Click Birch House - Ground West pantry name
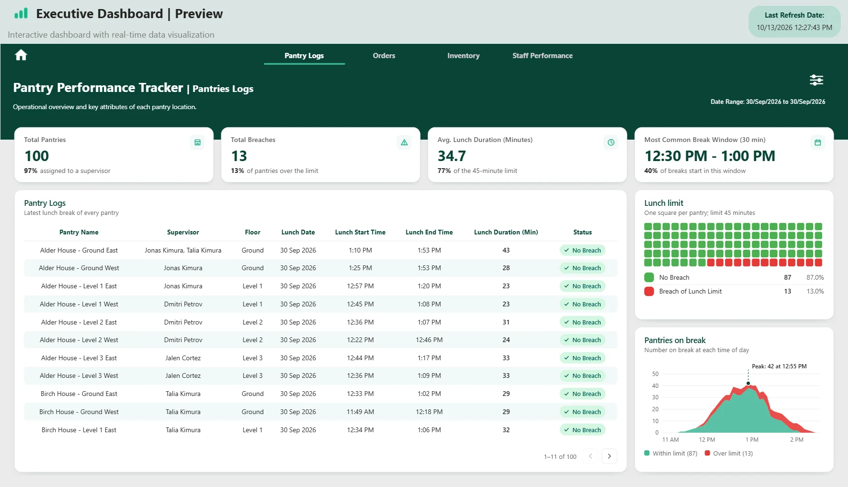 point(79,412)
